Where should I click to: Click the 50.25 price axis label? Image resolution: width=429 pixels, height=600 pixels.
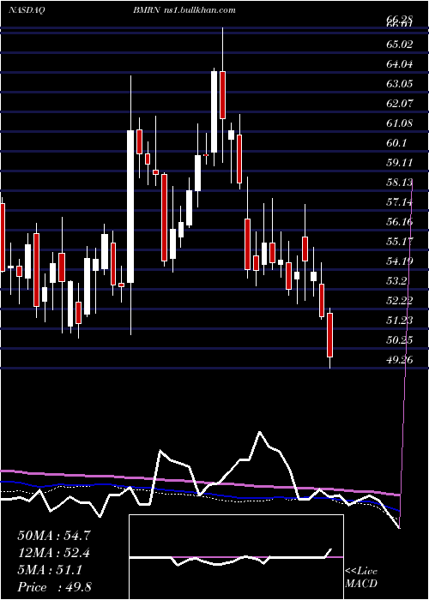(x=399, y=340)
